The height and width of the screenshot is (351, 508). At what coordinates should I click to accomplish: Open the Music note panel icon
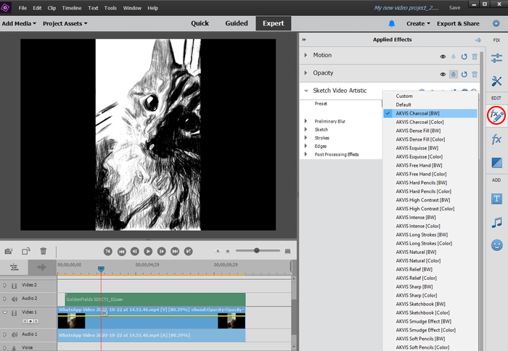(496, 223)
